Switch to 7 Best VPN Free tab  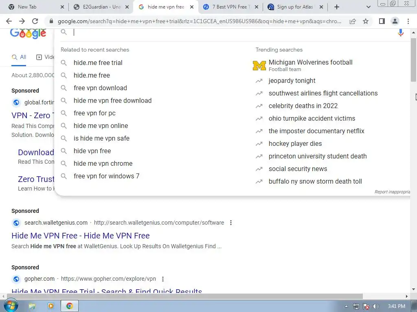231,7
